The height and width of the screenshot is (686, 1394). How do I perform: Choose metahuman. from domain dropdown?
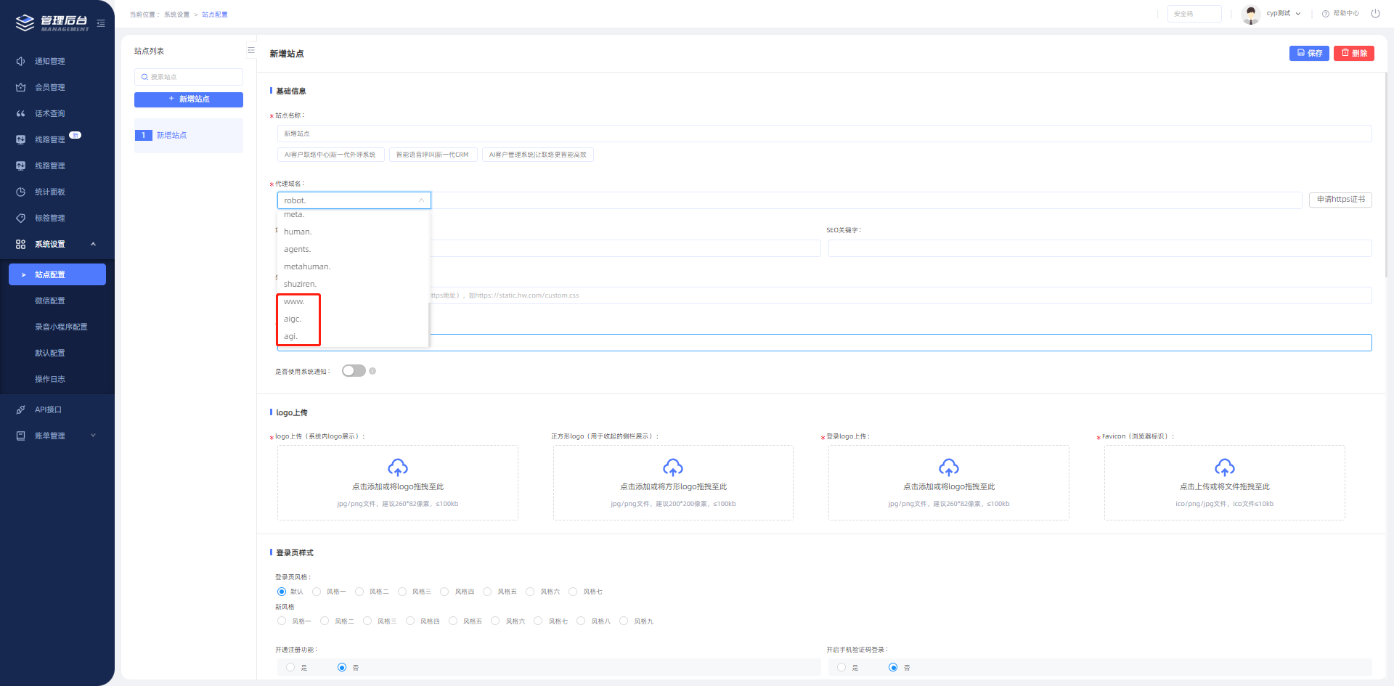pyautogui.click(x=354, y=266)
